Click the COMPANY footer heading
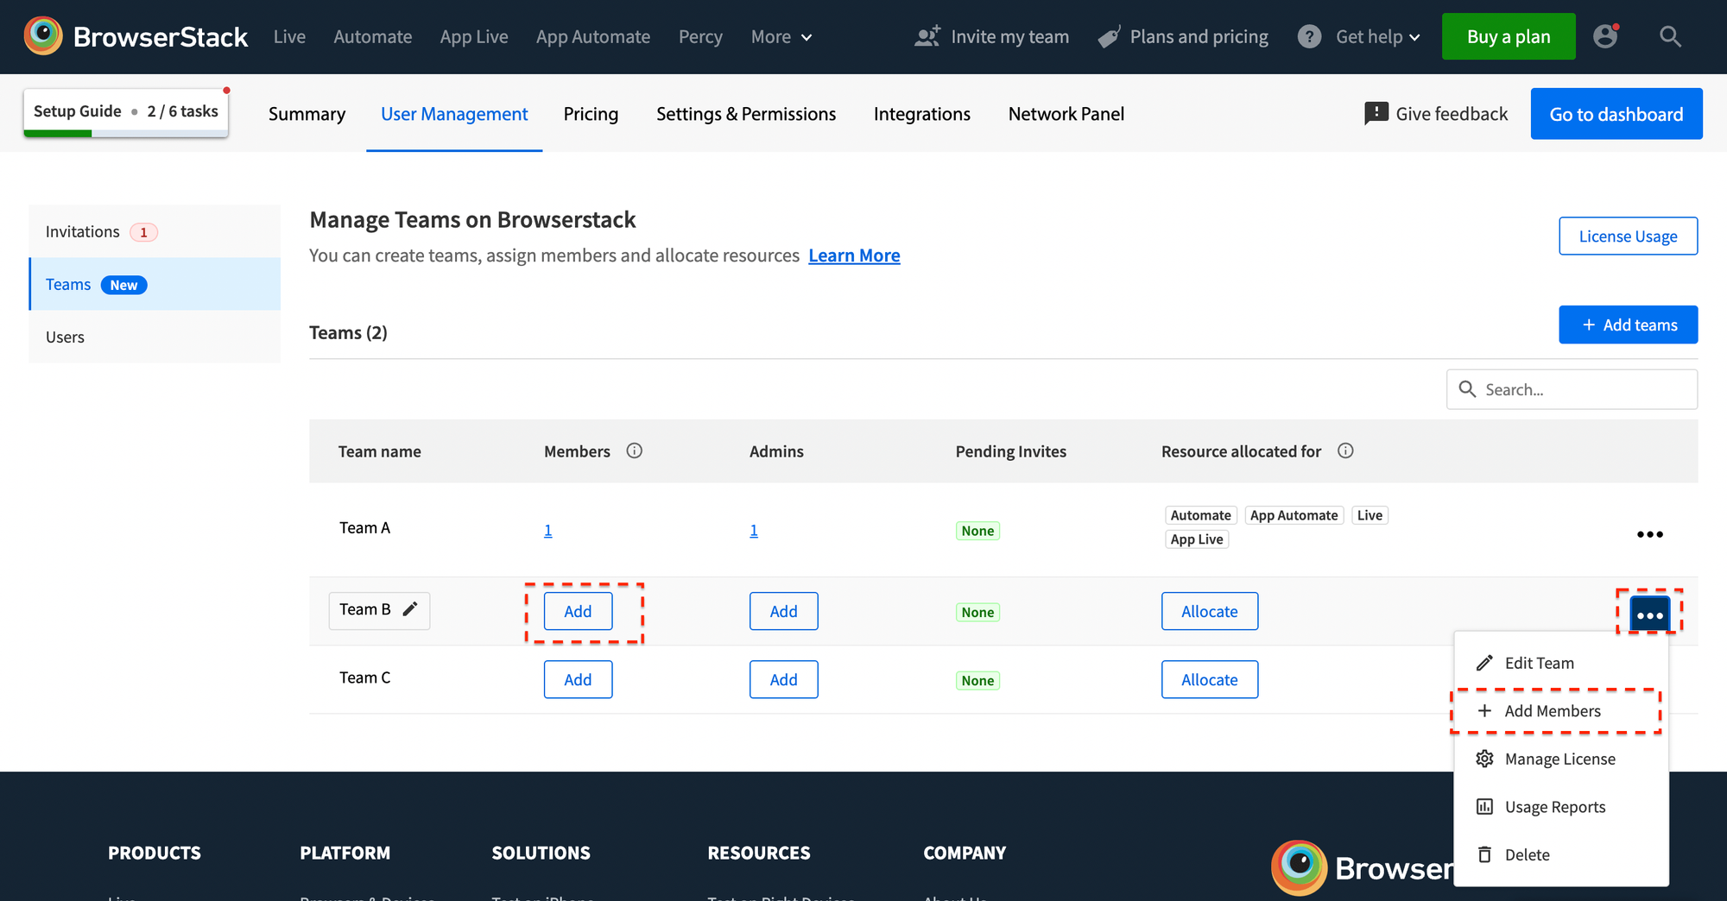 pos(965,853)
